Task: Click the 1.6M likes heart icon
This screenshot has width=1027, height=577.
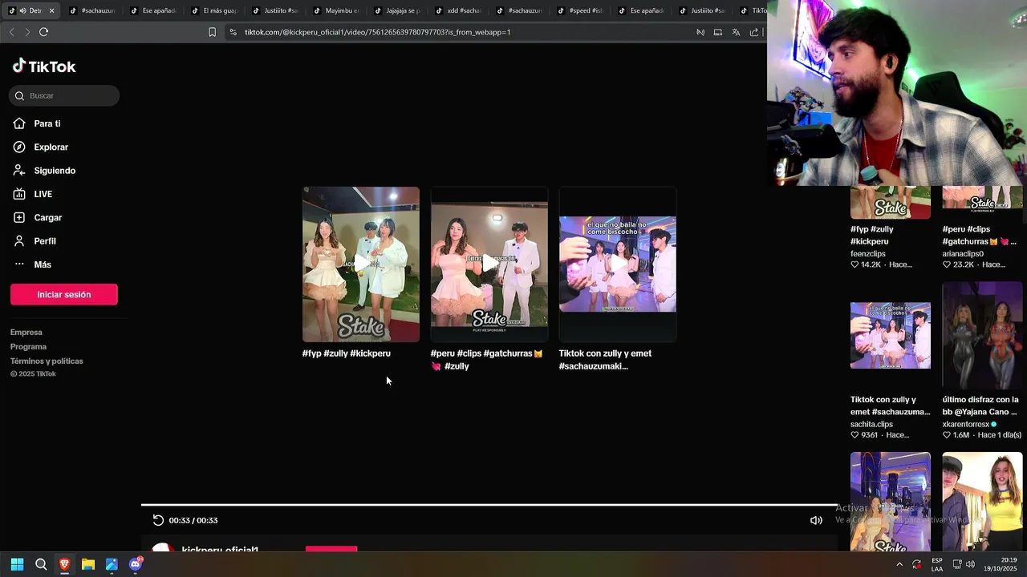Action: coord(947,435)
